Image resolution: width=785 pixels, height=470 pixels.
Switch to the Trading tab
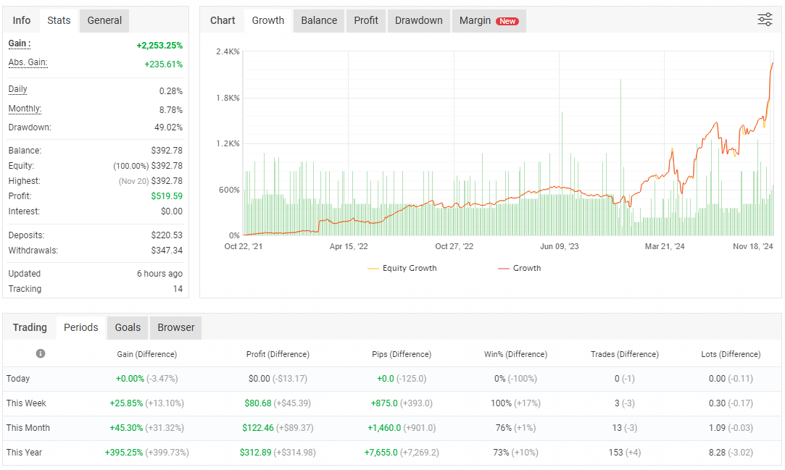[30, 327]
